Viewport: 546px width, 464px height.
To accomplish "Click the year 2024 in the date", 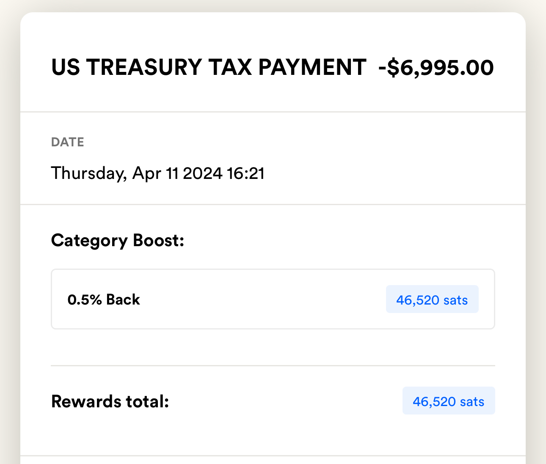I will coord(202,173).
